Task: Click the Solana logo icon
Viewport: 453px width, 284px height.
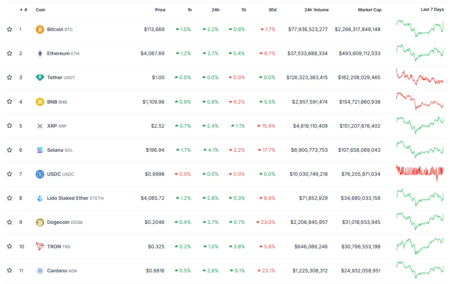Action: click(x=40, y=150)
